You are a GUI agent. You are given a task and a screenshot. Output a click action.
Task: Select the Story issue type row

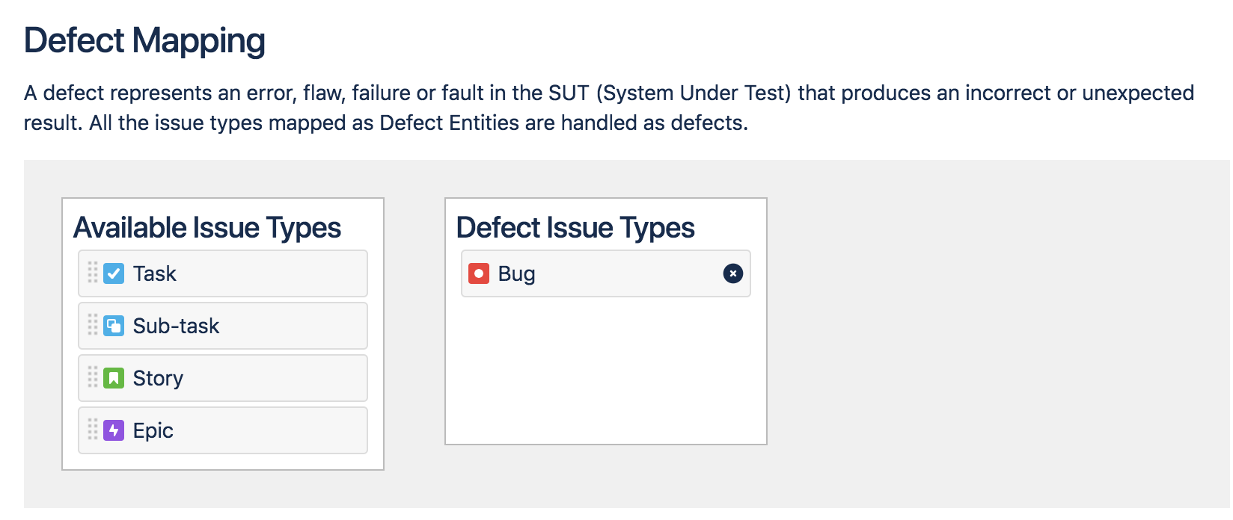223,378
